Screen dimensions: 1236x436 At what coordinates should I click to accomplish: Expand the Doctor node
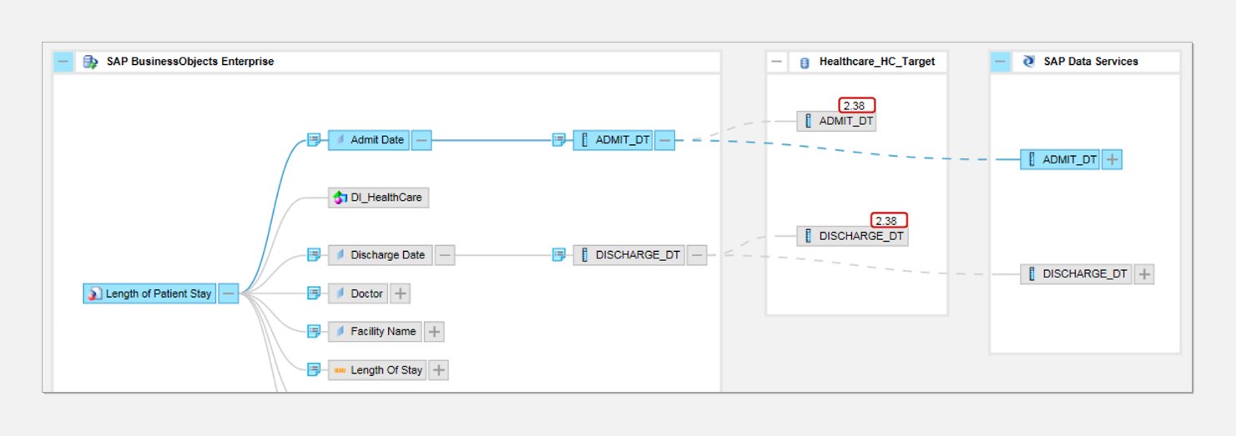(401, 293)
